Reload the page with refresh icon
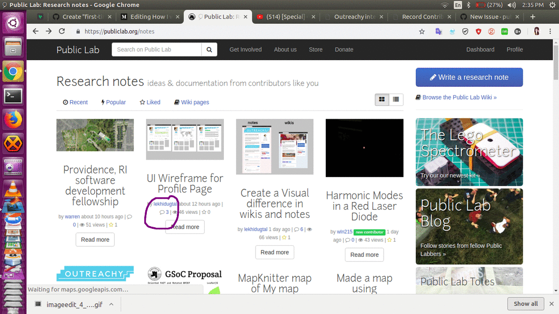 [62, 32]
